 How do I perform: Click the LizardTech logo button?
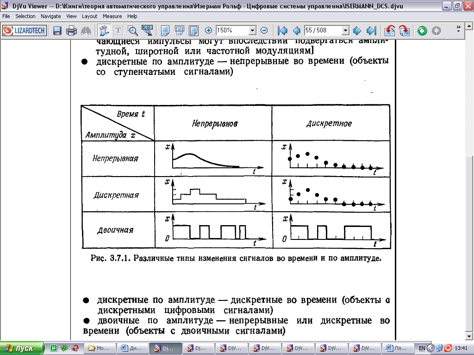(x=25, y=31)
